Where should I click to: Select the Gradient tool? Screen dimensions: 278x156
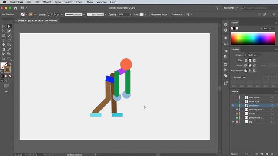[x=3, y=49]
